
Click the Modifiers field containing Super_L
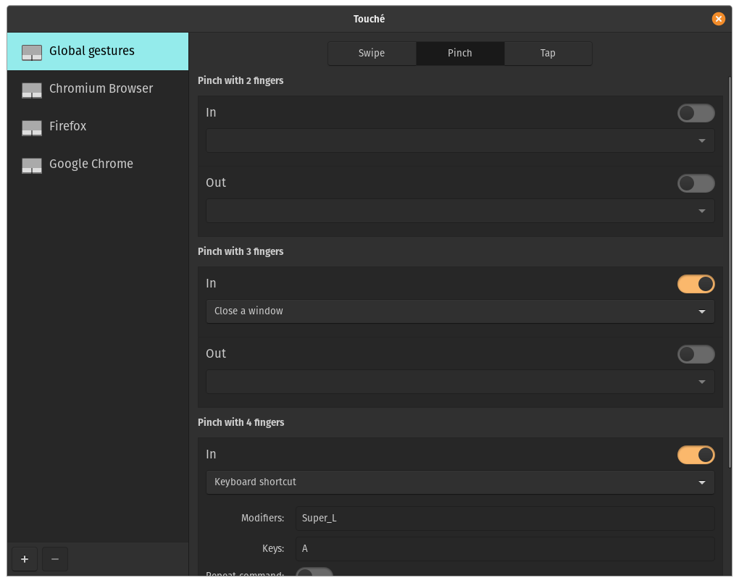505,519
